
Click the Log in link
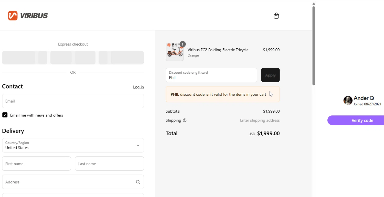point(138,87)
